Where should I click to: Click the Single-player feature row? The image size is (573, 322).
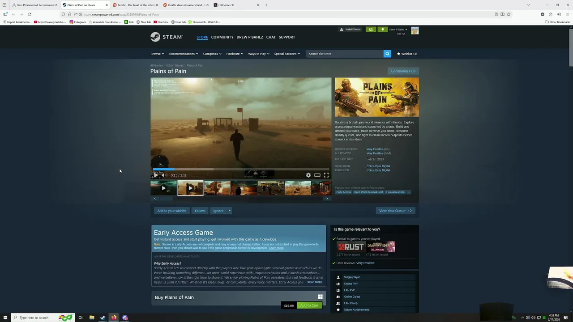coord(376,277)
